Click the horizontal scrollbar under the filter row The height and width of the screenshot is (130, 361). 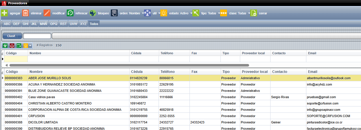point(126,65)
